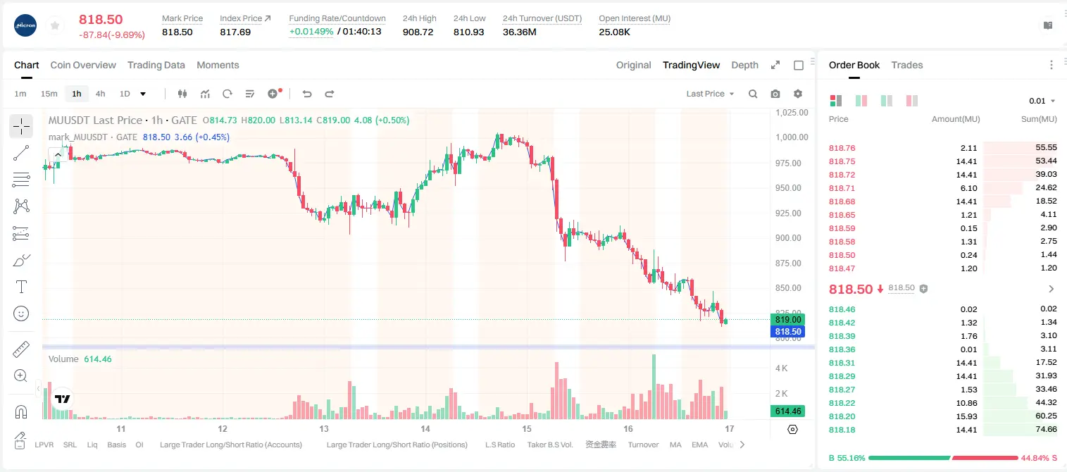
Task: Open the Coin Overview tab
Action: 83,65
